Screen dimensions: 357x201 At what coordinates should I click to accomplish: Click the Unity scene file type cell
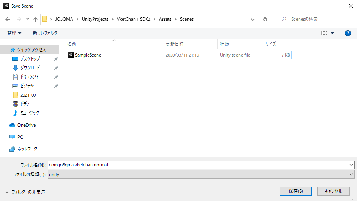pos(235,55)
